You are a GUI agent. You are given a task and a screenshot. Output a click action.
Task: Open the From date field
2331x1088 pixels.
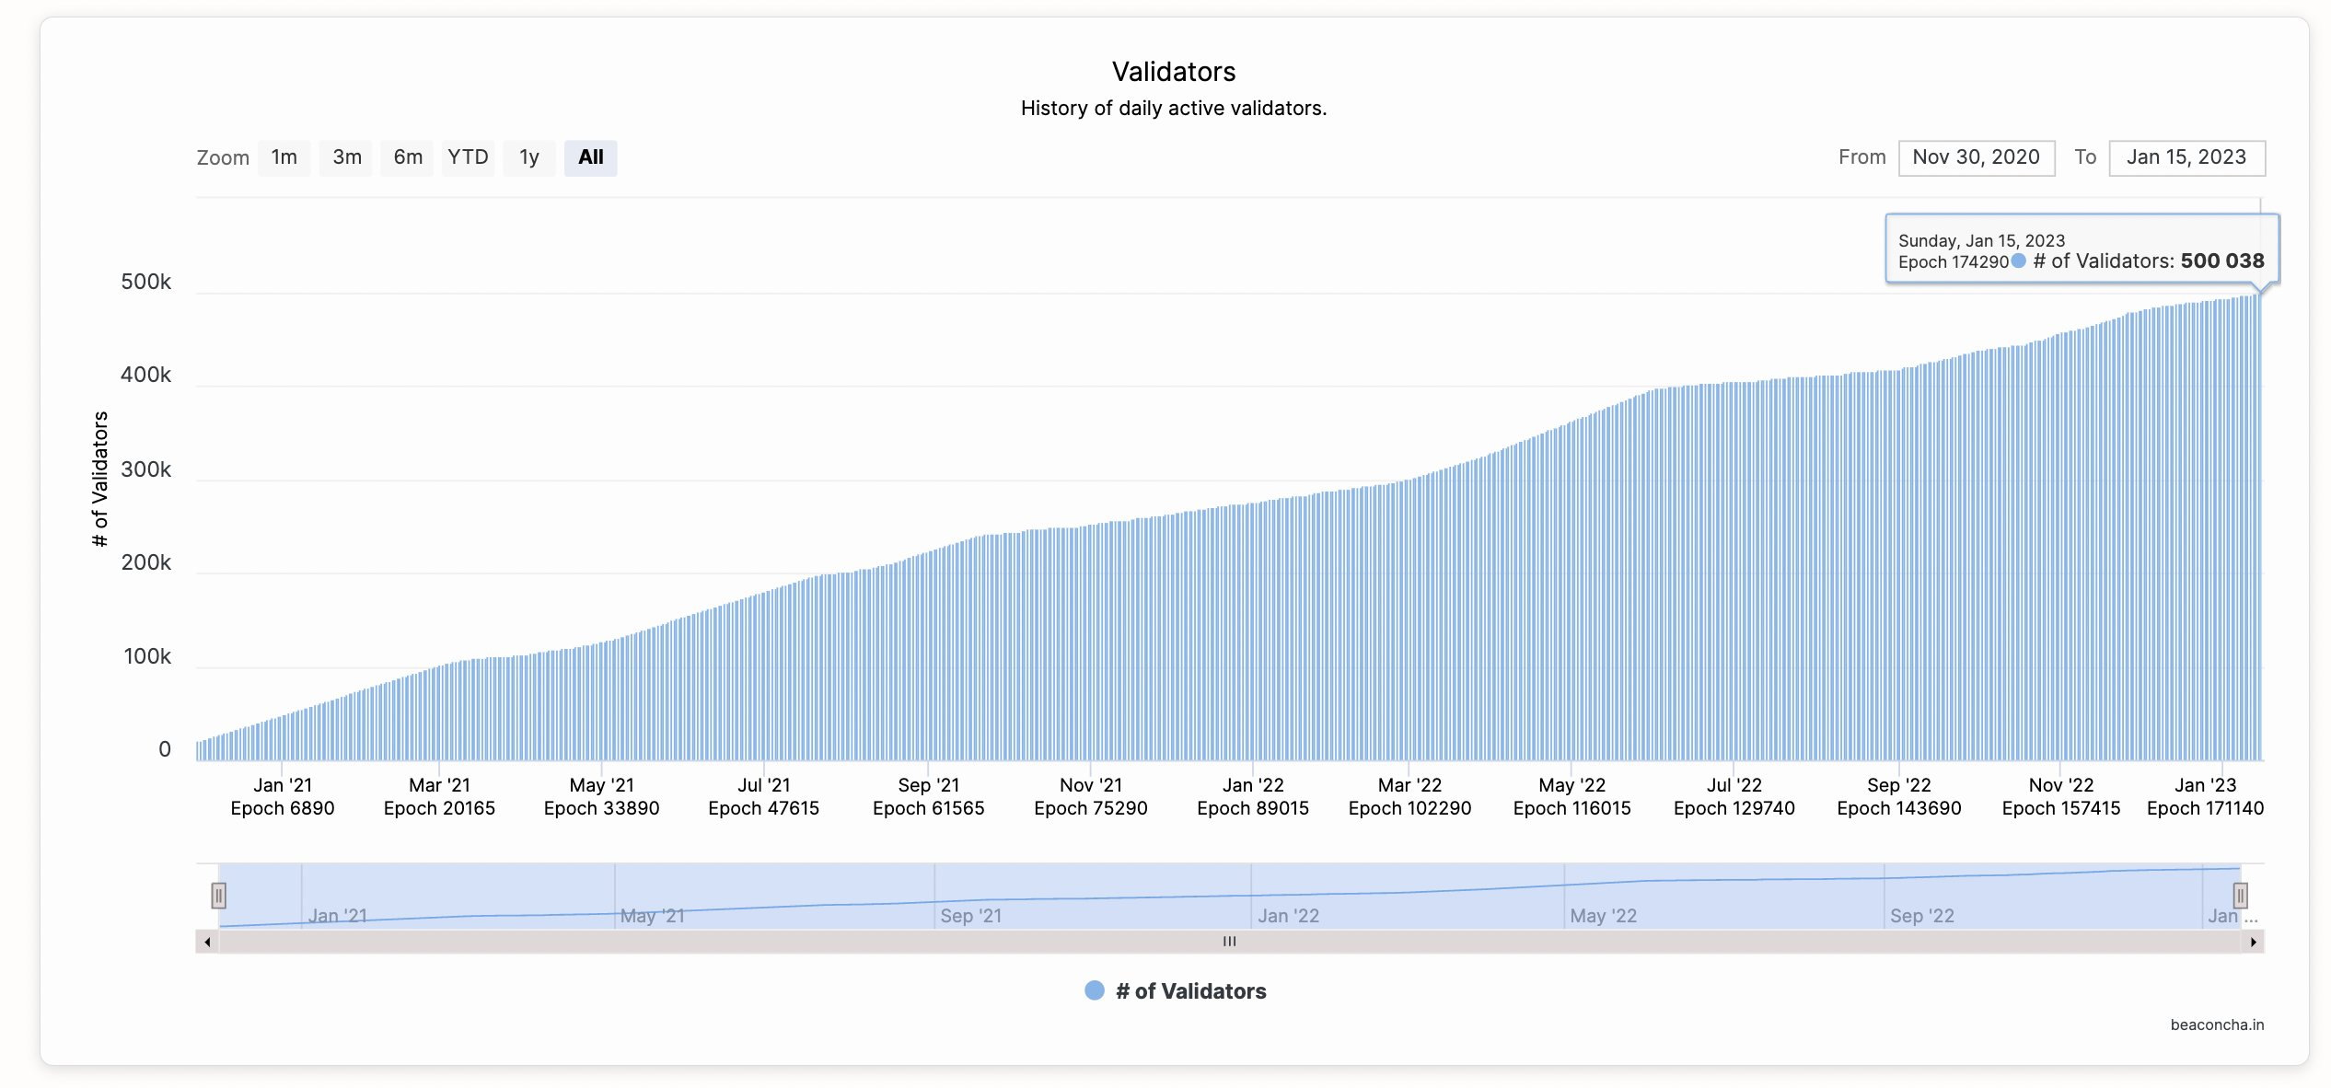pos(1976,157)
